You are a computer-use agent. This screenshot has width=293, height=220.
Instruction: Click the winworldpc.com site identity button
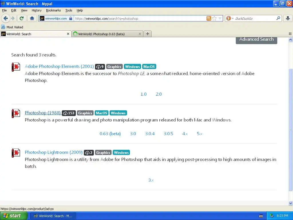(56, 19)
